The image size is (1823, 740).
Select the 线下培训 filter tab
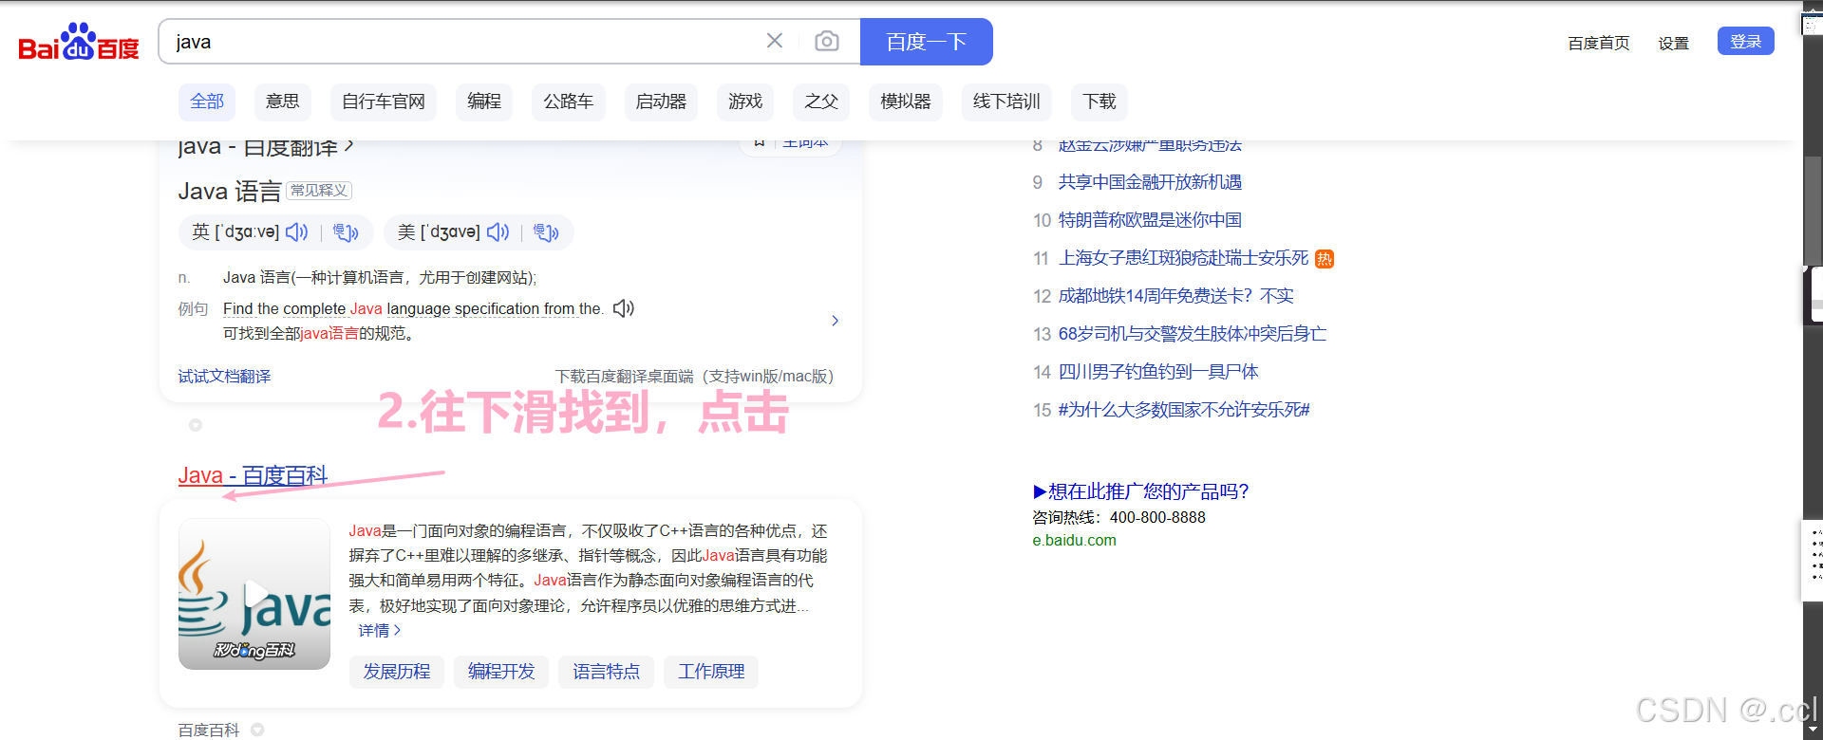coord(1006,102)
